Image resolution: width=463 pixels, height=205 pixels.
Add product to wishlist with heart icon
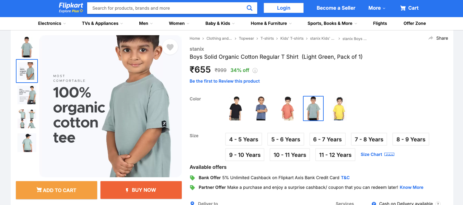tap(170, 47)
